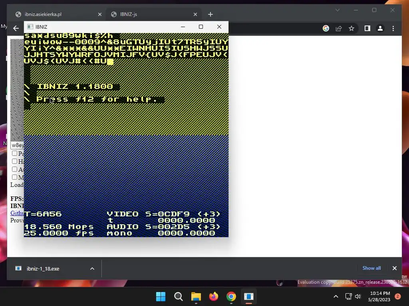Toggle the checkbox labeled M
409x306 pixels.
click(15, 177)
